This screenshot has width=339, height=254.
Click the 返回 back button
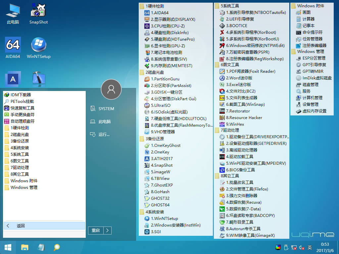coord(44,226)
